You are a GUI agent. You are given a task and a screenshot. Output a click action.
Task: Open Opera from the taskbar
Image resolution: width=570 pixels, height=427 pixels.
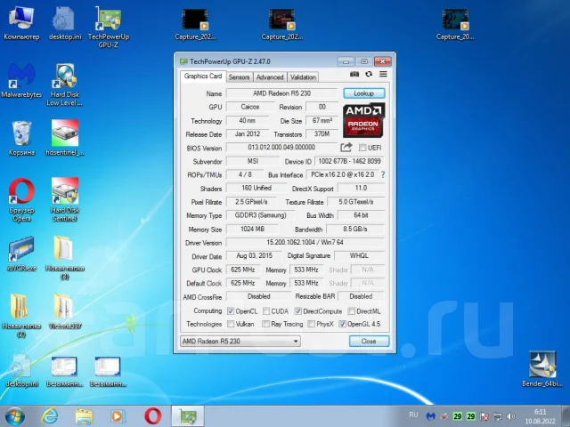(x=152, y=416)
